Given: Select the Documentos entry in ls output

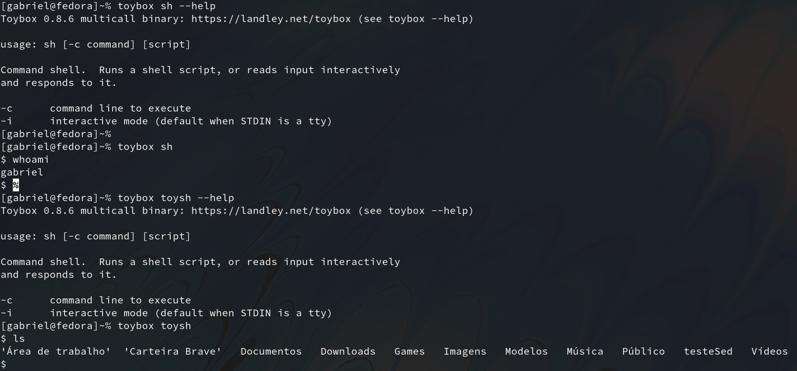Looking at the screenshot, I should coord(271,351).
